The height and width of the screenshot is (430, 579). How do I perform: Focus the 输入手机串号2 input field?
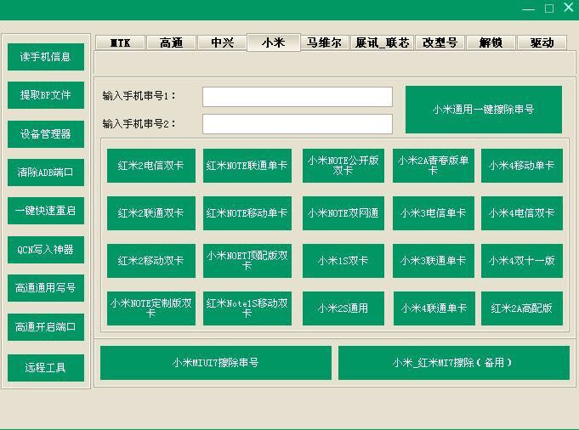298,124
